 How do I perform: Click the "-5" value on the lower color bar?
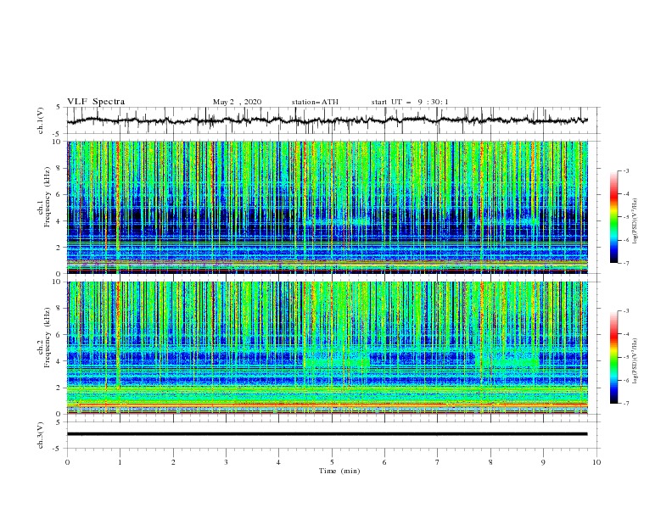coord(625,357)
